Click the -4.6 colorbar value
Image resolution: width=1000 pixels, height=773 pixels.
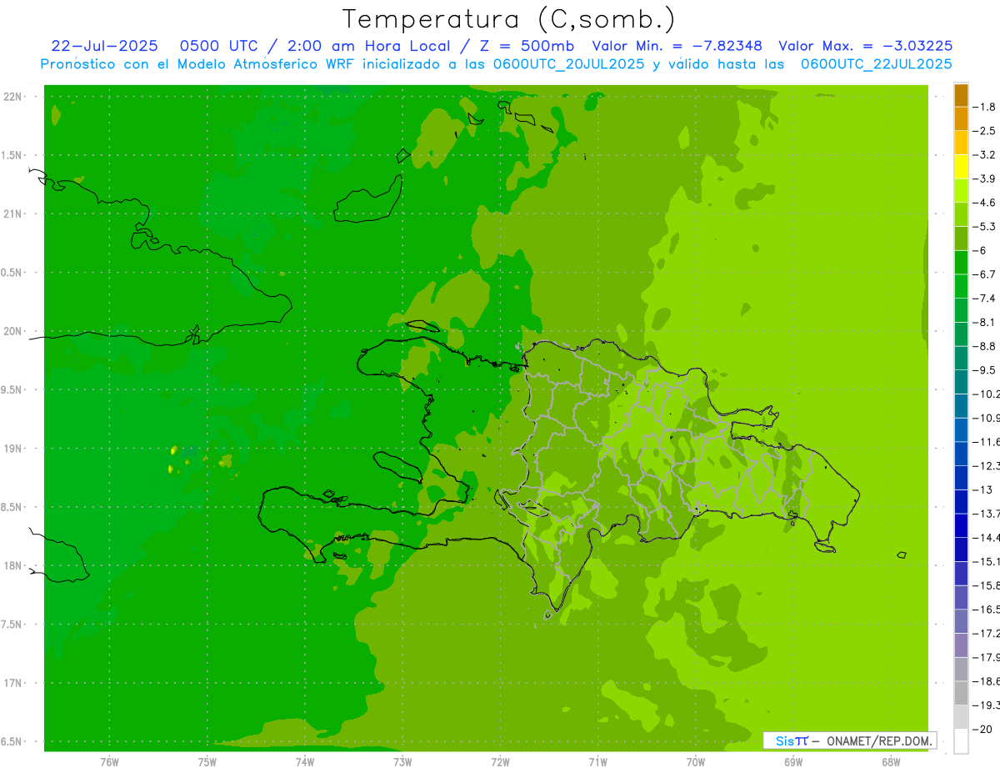click(985, 203)
